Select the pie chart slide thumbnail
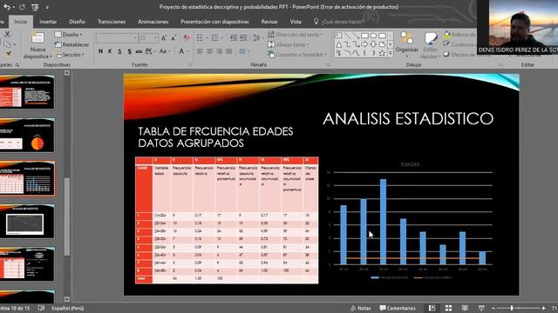The height and width of the screenshot is (313, 558). (27, 135)
